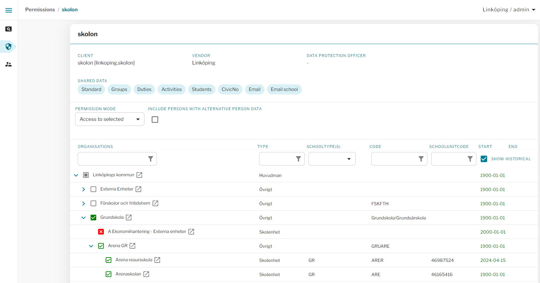Click the Activities shared data chip

[x=172, y=89]
